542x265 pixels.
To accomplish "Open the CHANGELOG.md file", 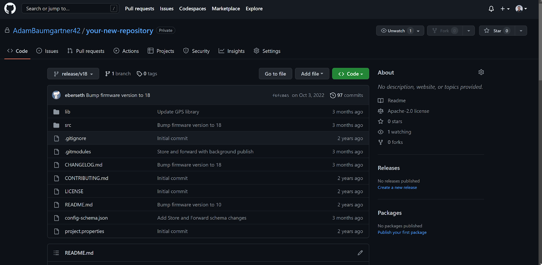I will click(84, 165).
